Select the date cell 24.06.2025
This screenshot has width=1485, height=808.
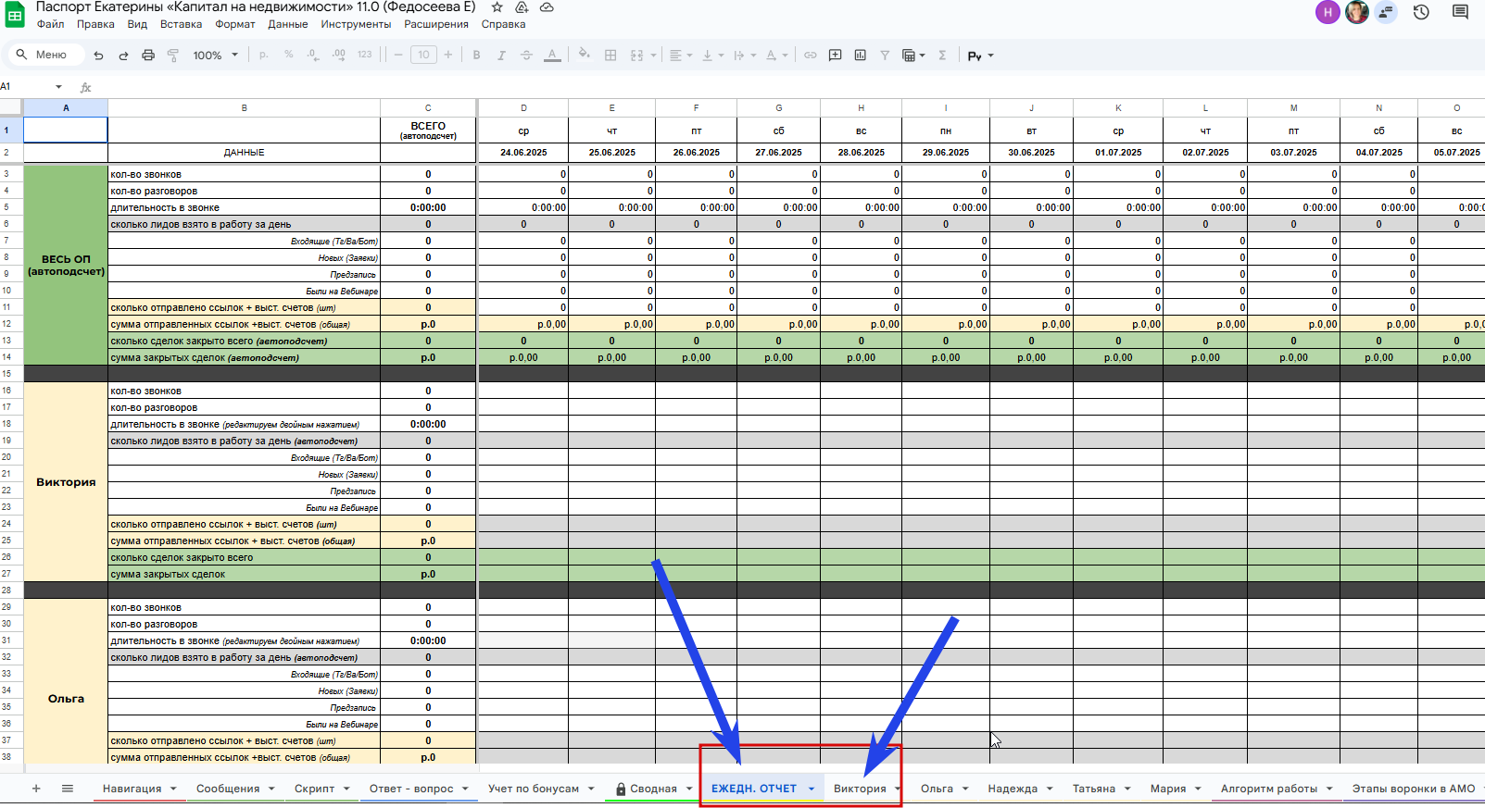pos(523,152)
